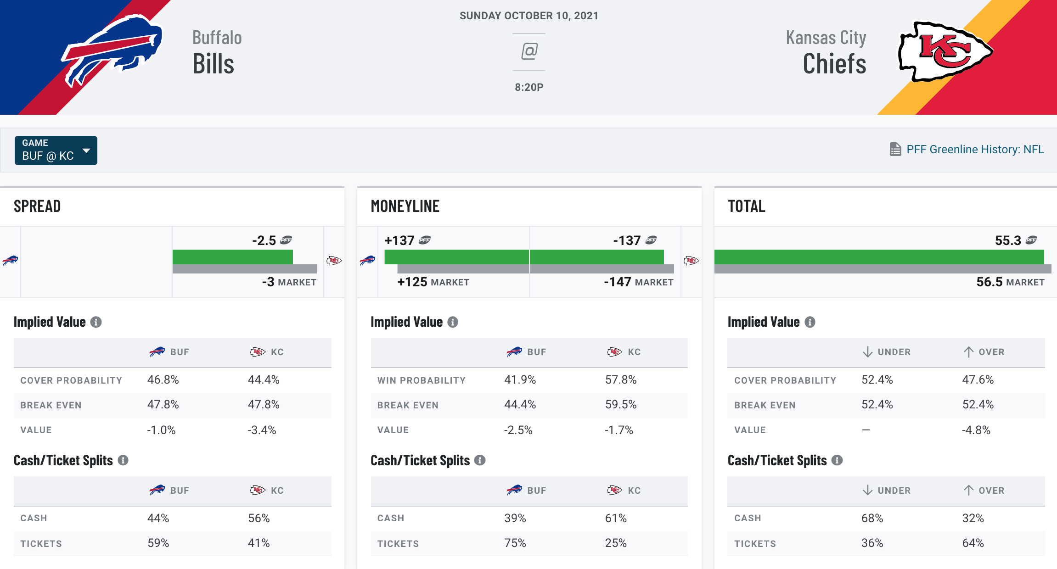Viewport: 1057px width, 569px height.
Task: Click up arrow beside OVER in Total Cash/Ticket Splits
Action: (968, 490)
